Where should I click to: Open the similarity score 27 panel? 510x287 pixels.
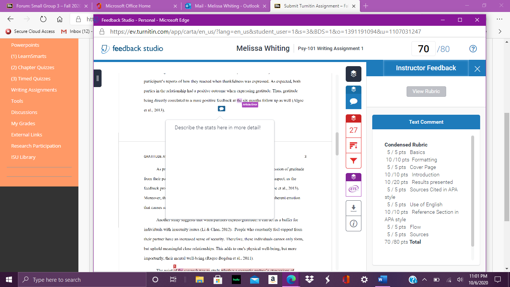click(x=354, y=130)
